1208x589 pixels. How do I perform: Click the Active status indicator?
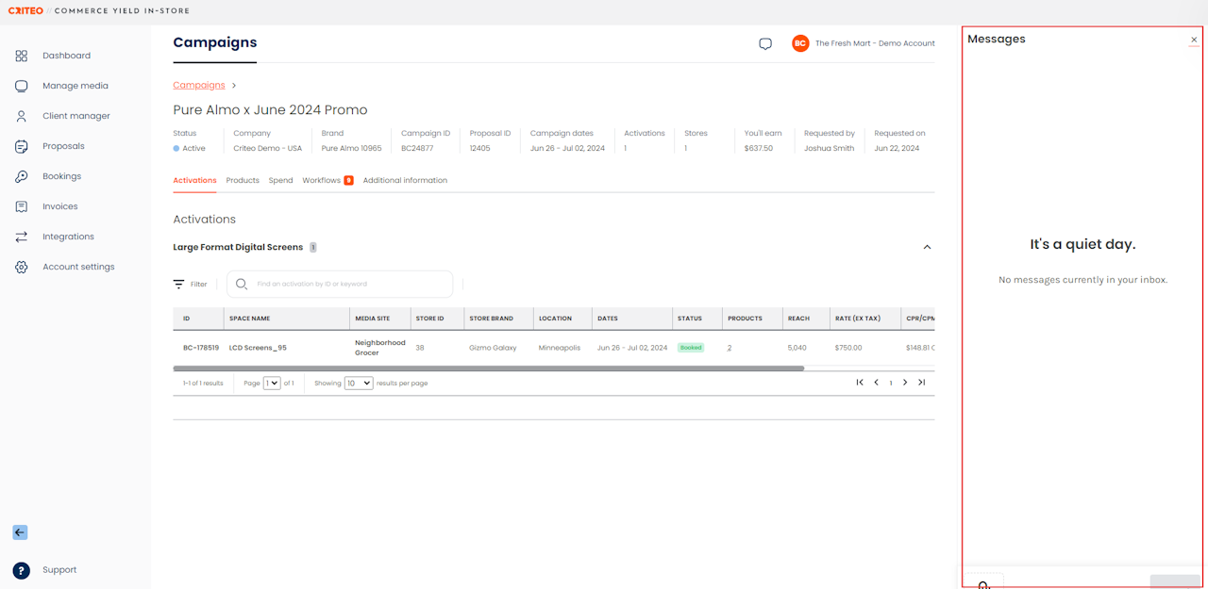pyautogui.click(x=189, y=148)
